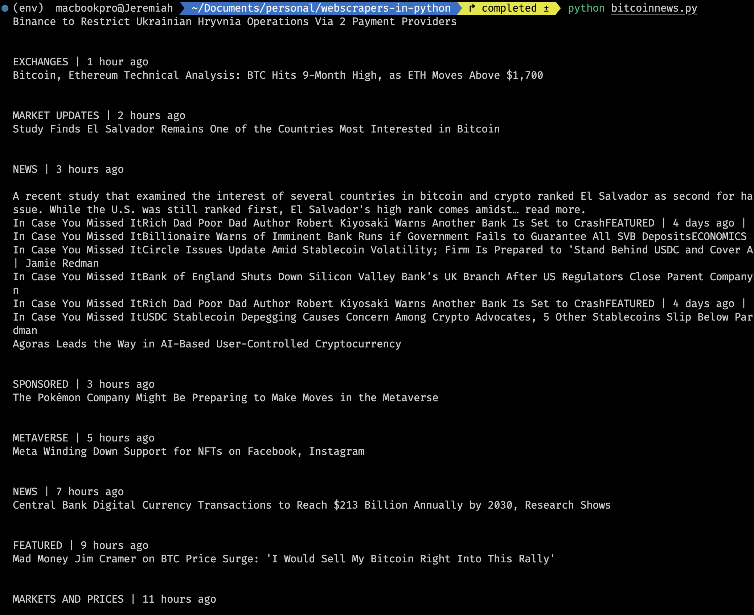Screen dimensions: 754x615
Task: Click the Central Bank Digital Currency headline
Action: [x=311, y=505]
